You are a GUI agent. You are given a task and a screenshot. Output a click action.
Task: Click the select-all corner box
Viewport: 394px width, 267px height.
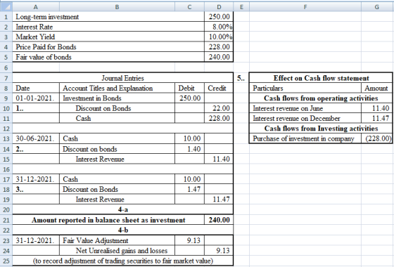point(6,7)
